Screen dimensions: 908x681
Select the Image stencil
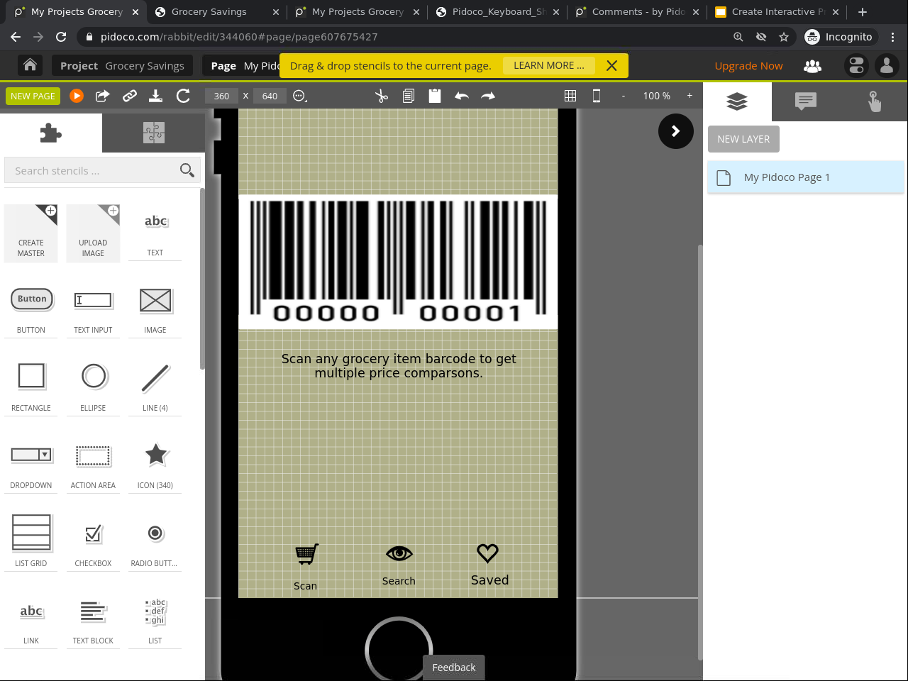point(155,311)
